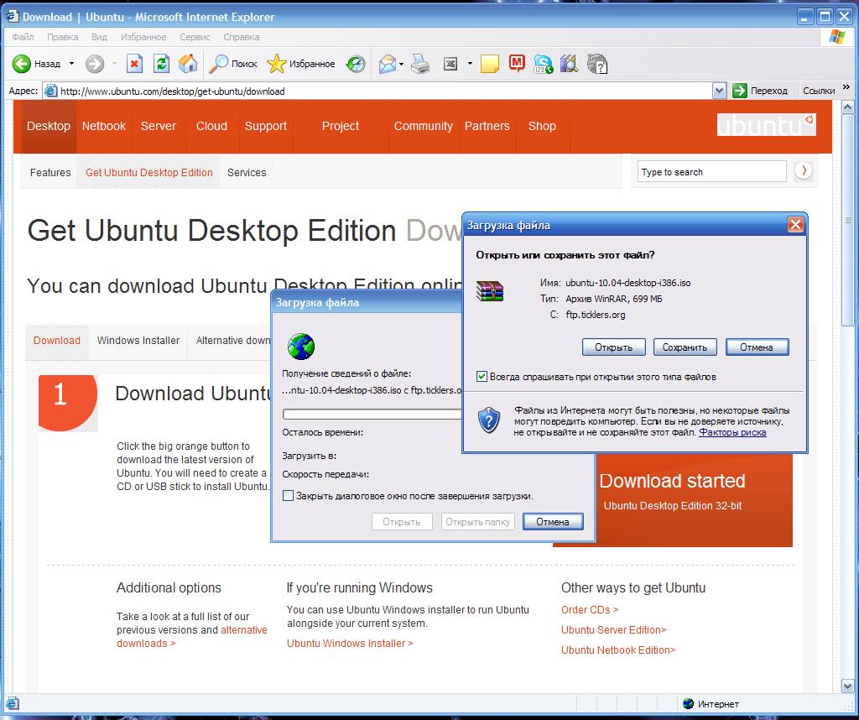Image resolution: width=859 pixels, height=720 pixels.
Task: Go back with the Назад arrow
Action: click(36, 64)
